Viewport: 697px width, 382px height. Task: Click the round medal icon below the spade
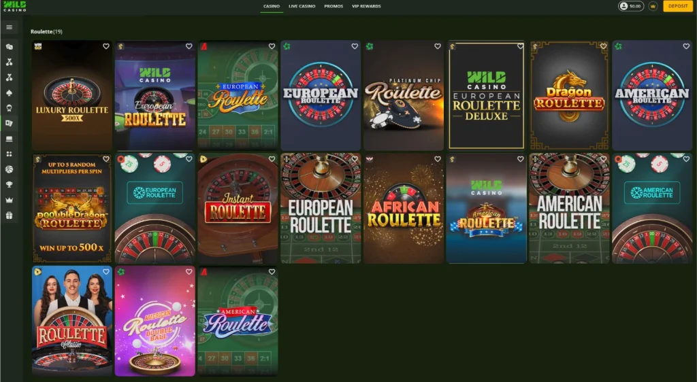click(x=9, y=108)
